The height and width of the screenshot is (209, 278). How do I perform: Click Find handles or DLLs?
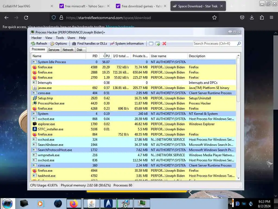90,44
